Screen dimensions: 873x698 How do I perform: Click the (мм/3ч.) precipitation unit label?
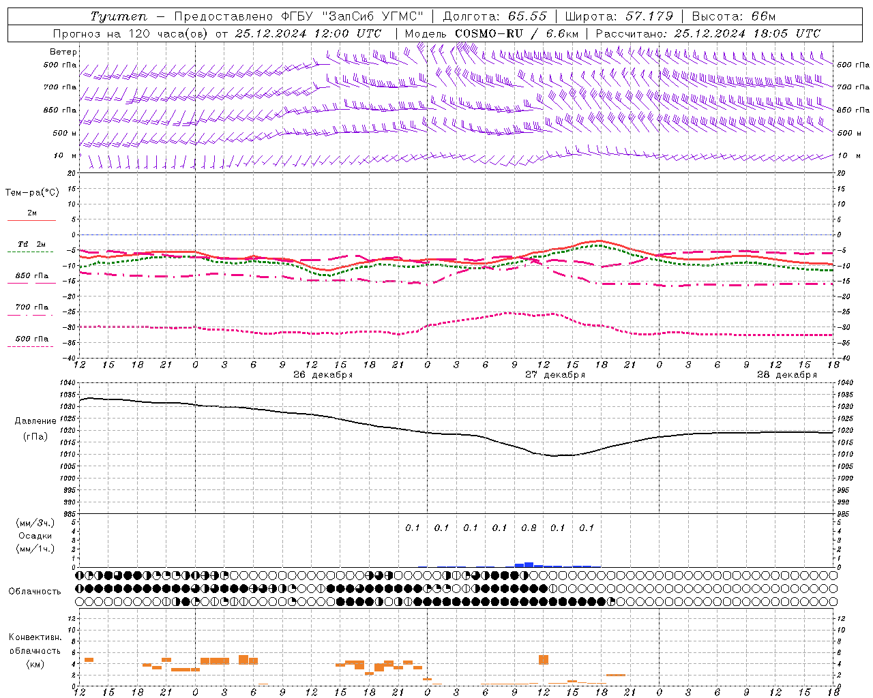[35, 523]
